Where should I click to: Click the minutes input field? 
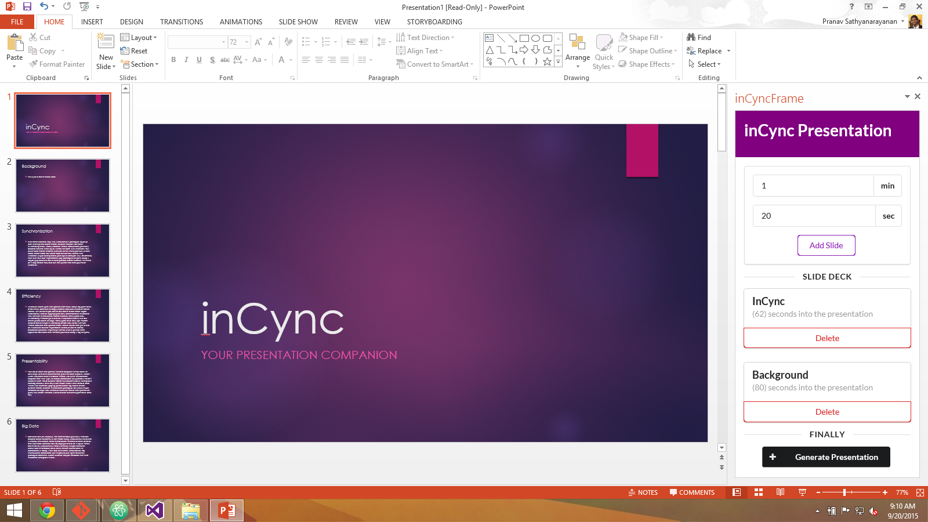coord(813,186)
